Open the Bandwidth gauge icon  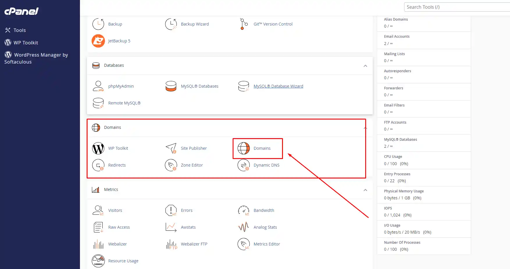(244, 210)
